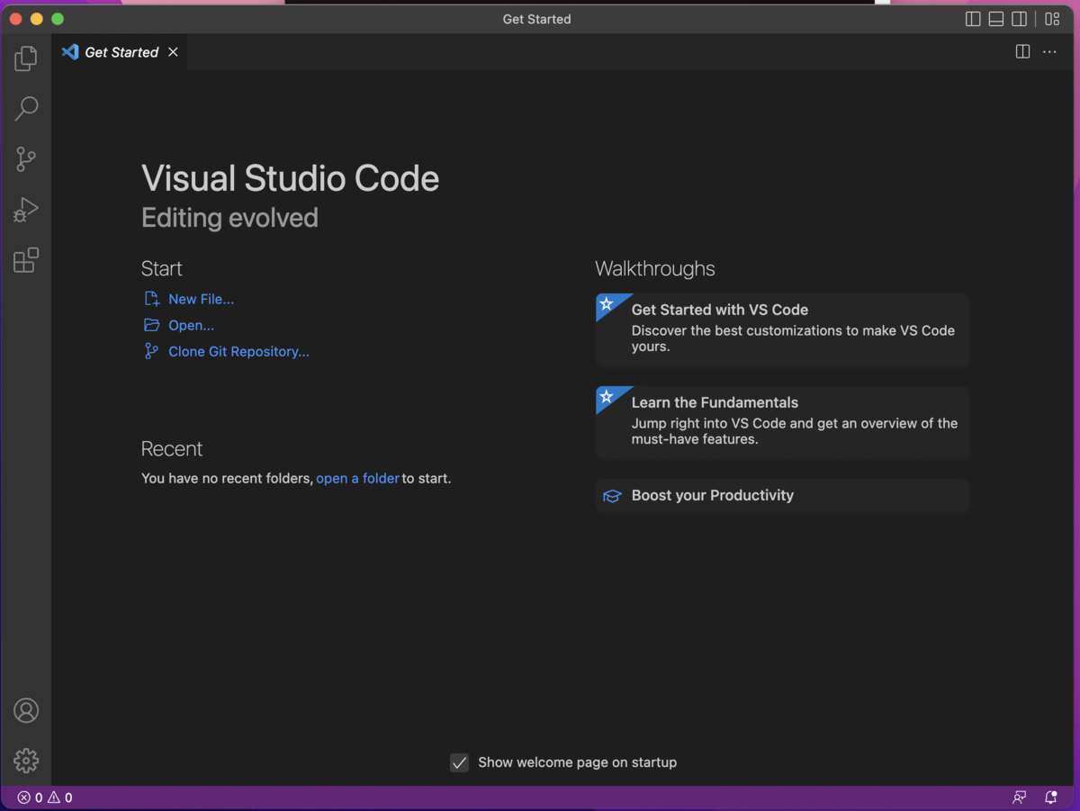This screenshot has height=811, width=1080.
Task: Open the Accounts menu icon
Action: (26, 710)
